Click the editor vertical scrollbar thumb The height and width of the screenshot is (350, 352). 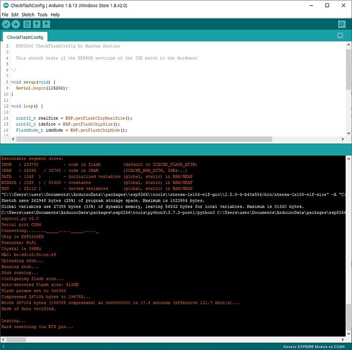pyautogui.click(x=349, y=69)
